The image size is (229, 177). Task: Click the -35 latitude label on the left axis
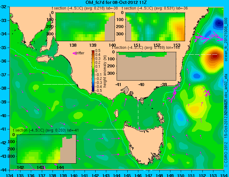(x=3, y=48)
